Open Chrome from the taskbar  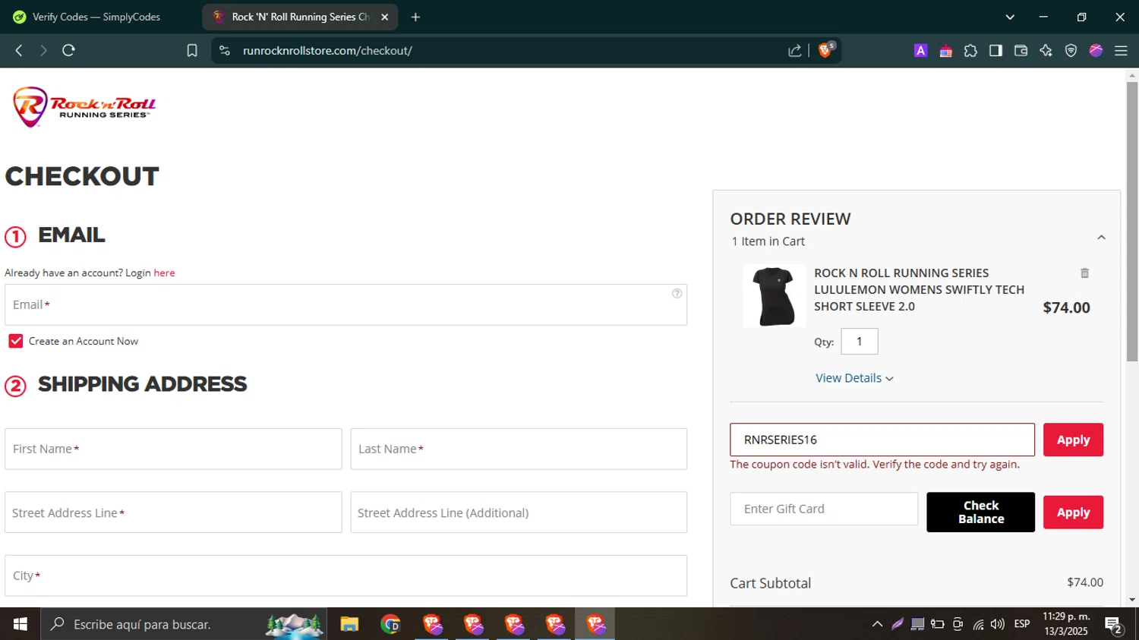(x=390, y=624)
